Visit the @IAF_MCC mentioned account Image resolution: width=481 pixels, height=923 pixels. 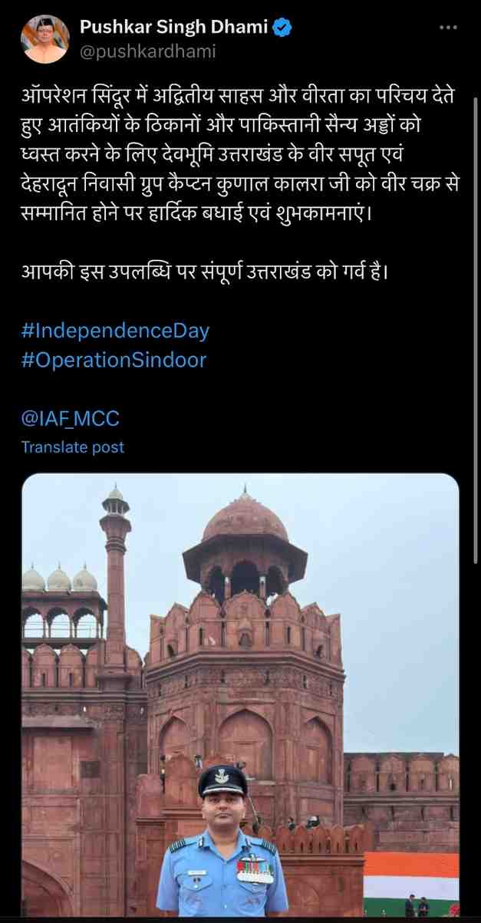click(x=70, y=419)
